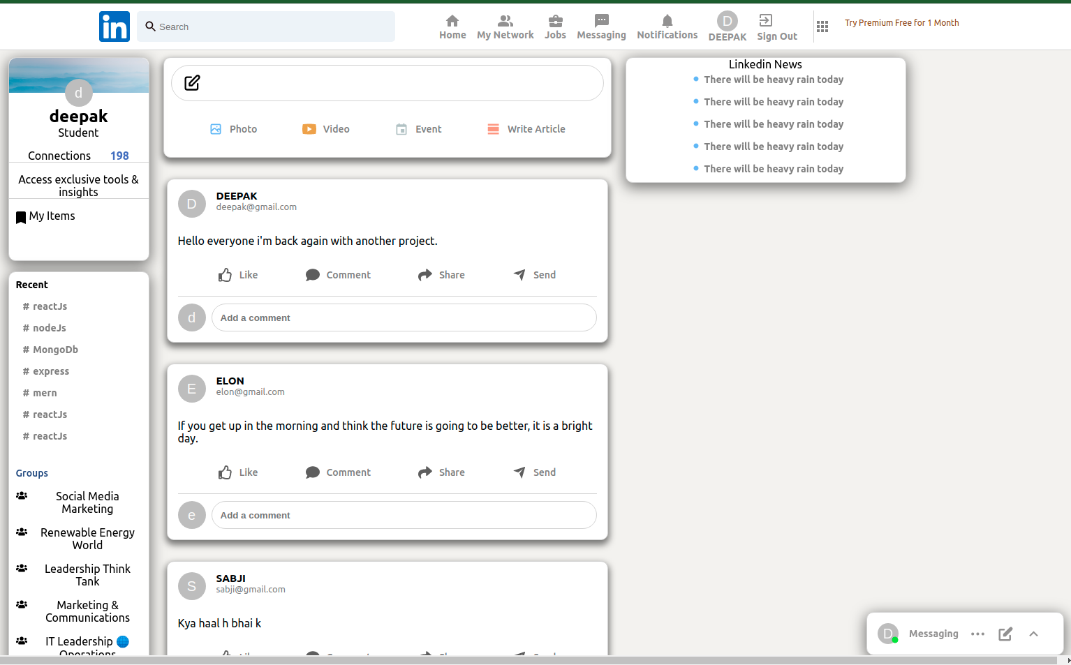Viewport: 1071px width, 665px height.
Task: Click the horizontal scrollbar at page bottom
Action: click(x=531, y=660)
